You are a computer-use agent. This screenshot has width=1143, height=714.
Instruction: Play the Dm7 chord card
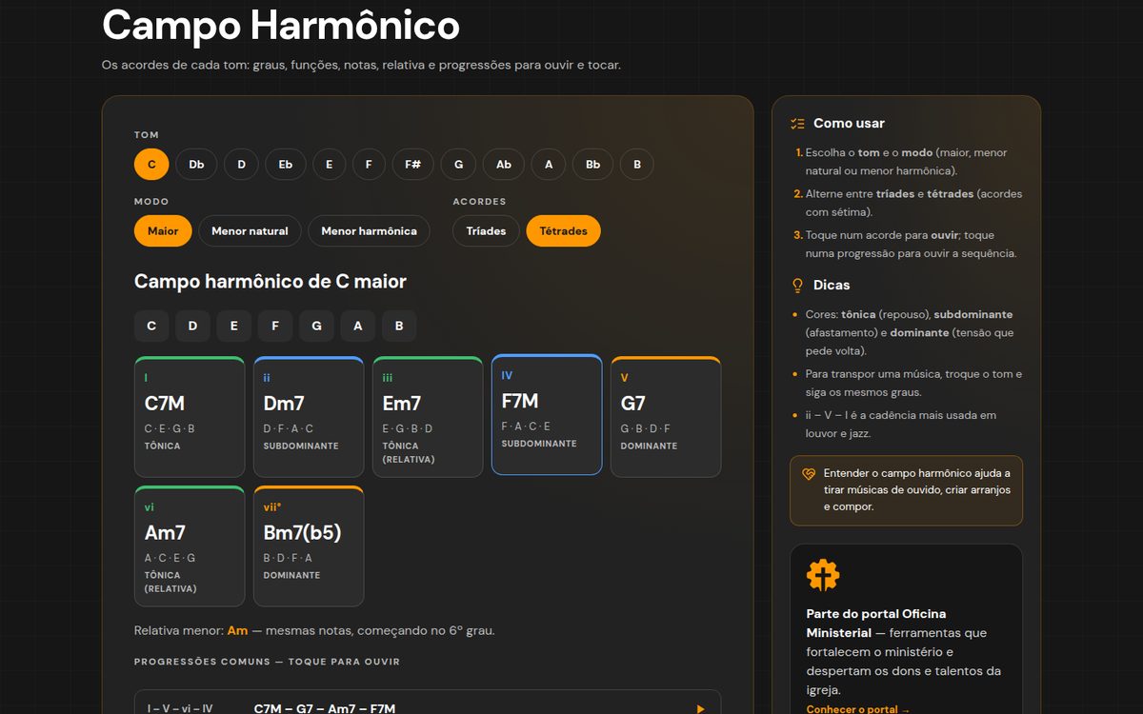(x=309, y=417)
